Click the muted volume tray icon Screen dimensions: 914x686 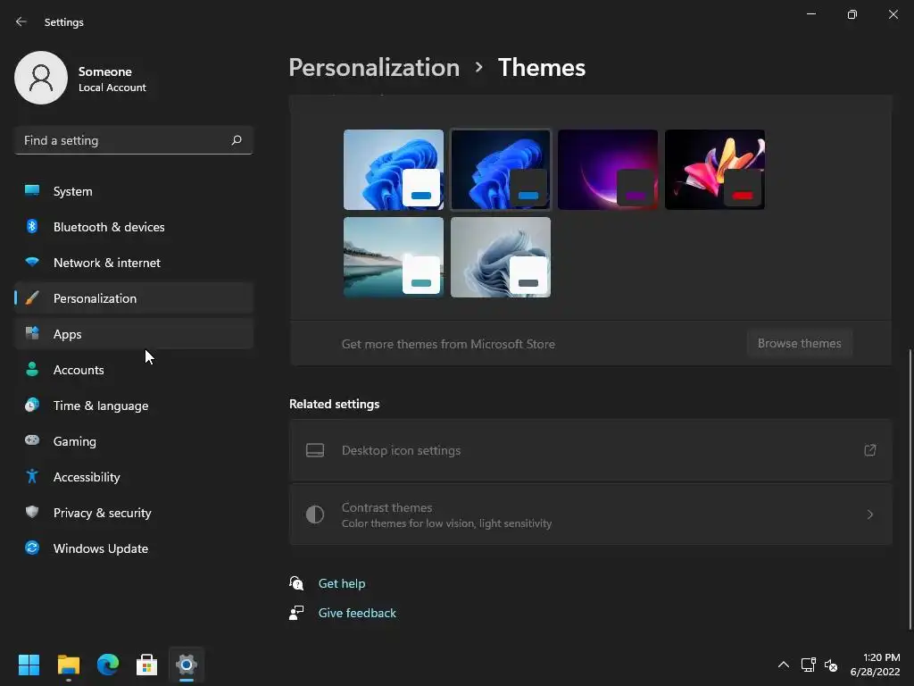(x=831, y=665)
